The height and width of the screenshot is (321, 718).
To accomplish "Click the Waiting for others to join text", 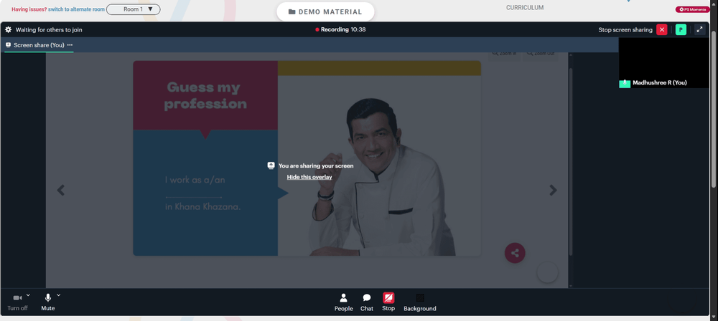I will coord(49,29).
